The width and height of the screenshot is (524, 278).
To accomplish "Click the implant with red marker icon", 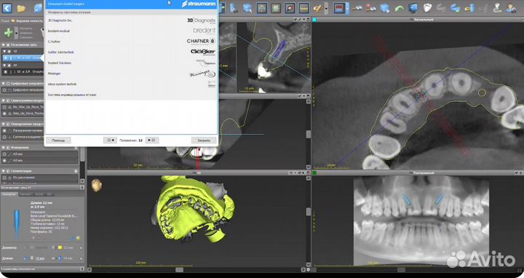I will click(x=371, y=8).
